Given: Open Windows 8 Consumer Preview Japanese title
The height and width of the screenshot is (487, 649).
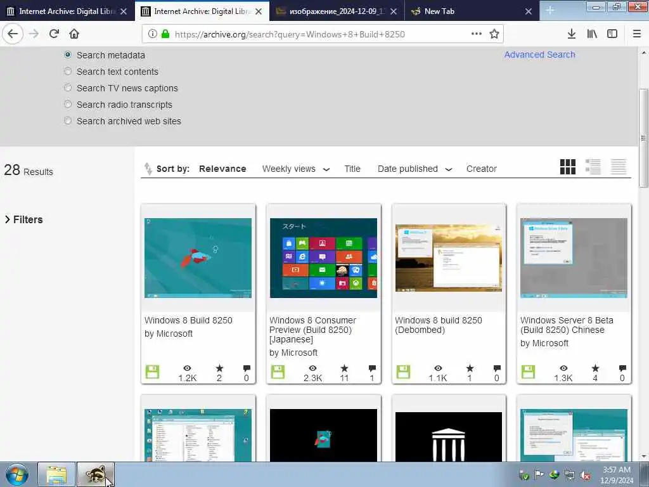Looking at the screenshot, I should click(x=313, y=330).
